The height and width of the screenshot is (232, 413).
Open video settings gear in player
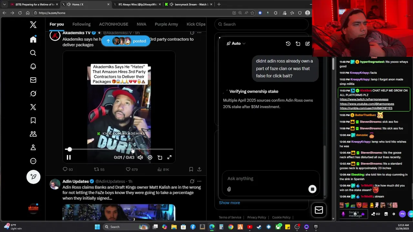pos(150,157)
